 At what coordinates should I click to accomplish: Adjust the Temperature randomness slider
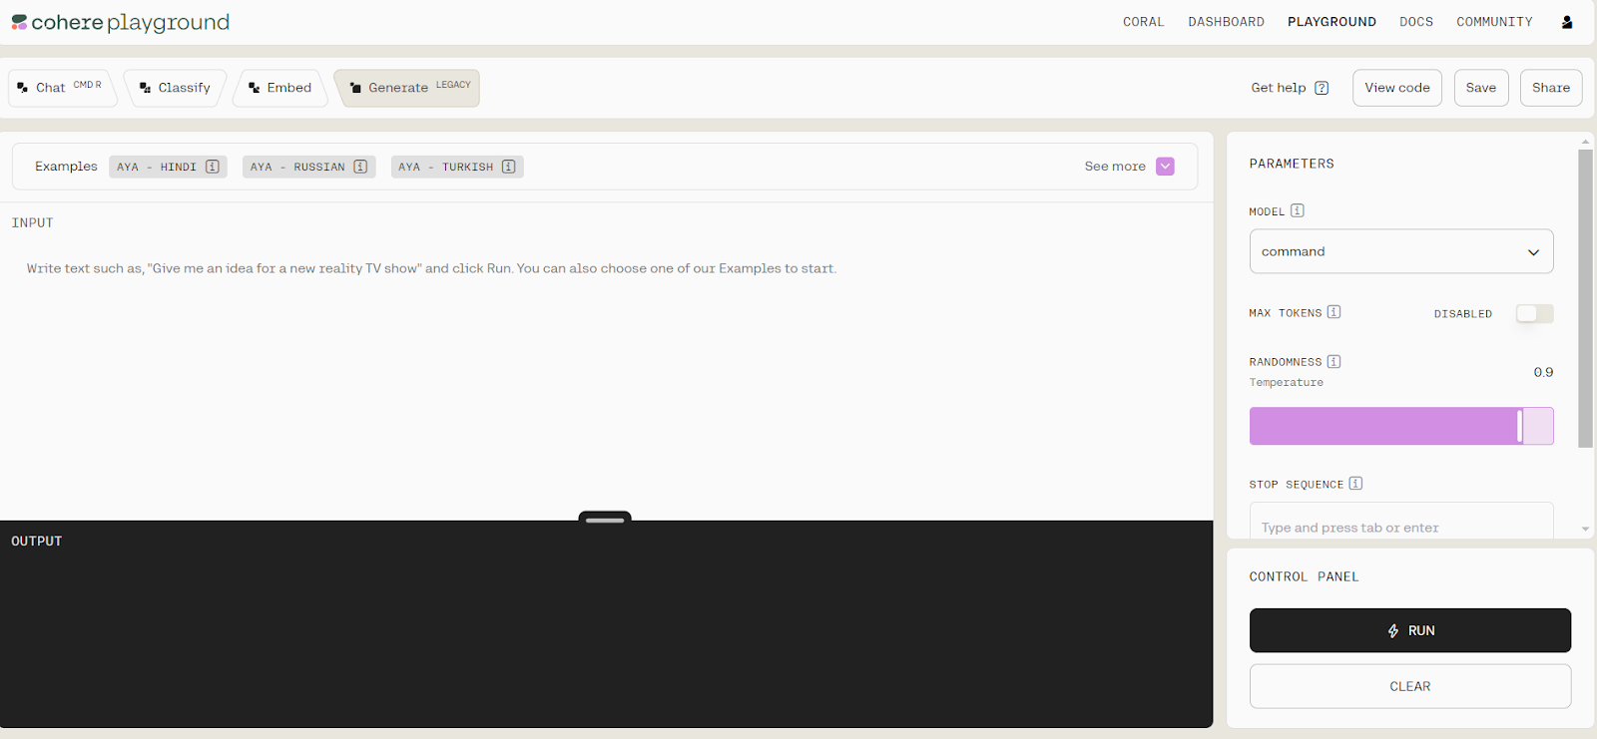1401,426
